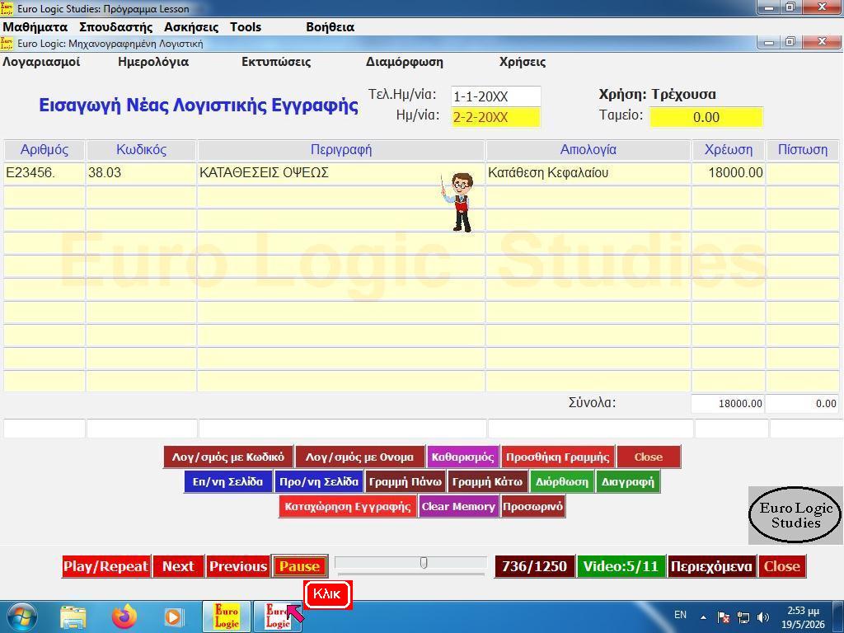Image resolution: width=844 pixels, height=633 pixels.
Task: Close lesson via bottom-right Close button
Action: coord(781,566)
